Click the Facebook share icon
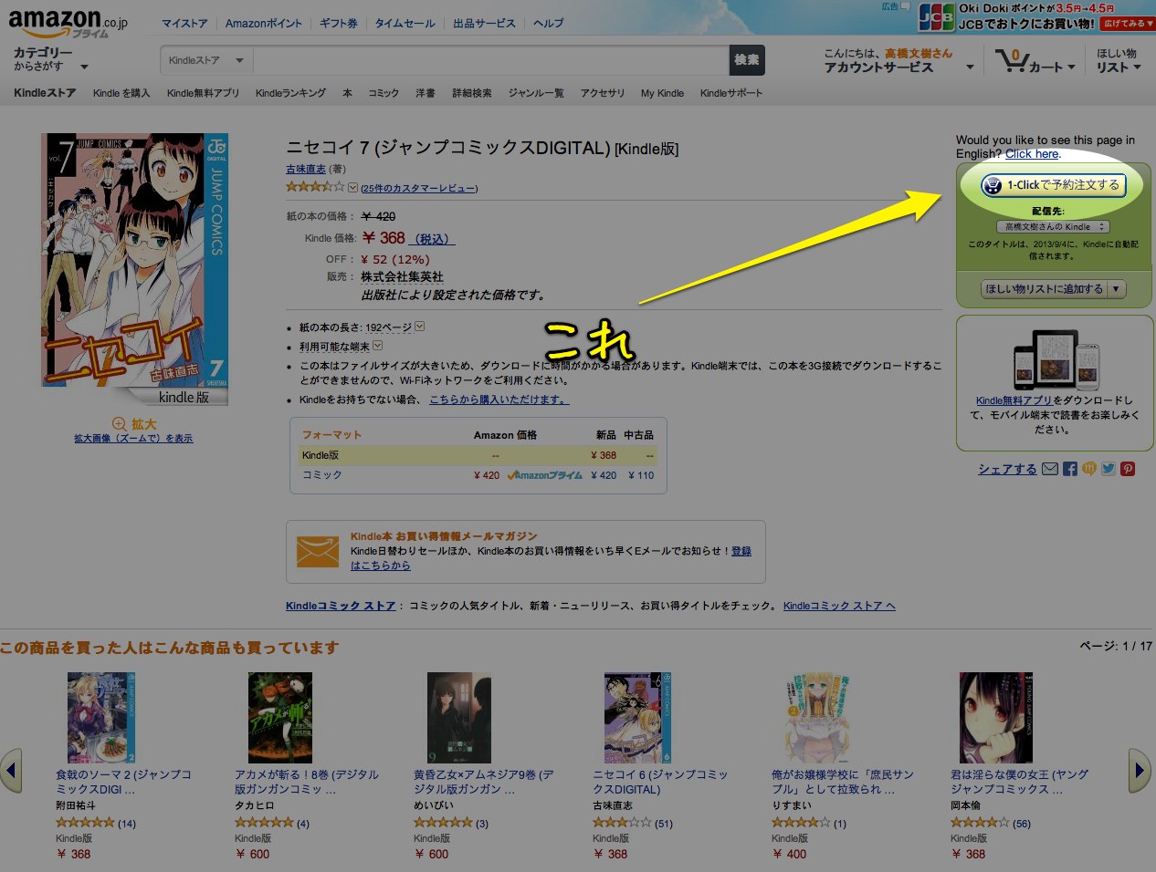Image resolution: width=1156 pixels, height=872 pixels. coord(1070,469)
